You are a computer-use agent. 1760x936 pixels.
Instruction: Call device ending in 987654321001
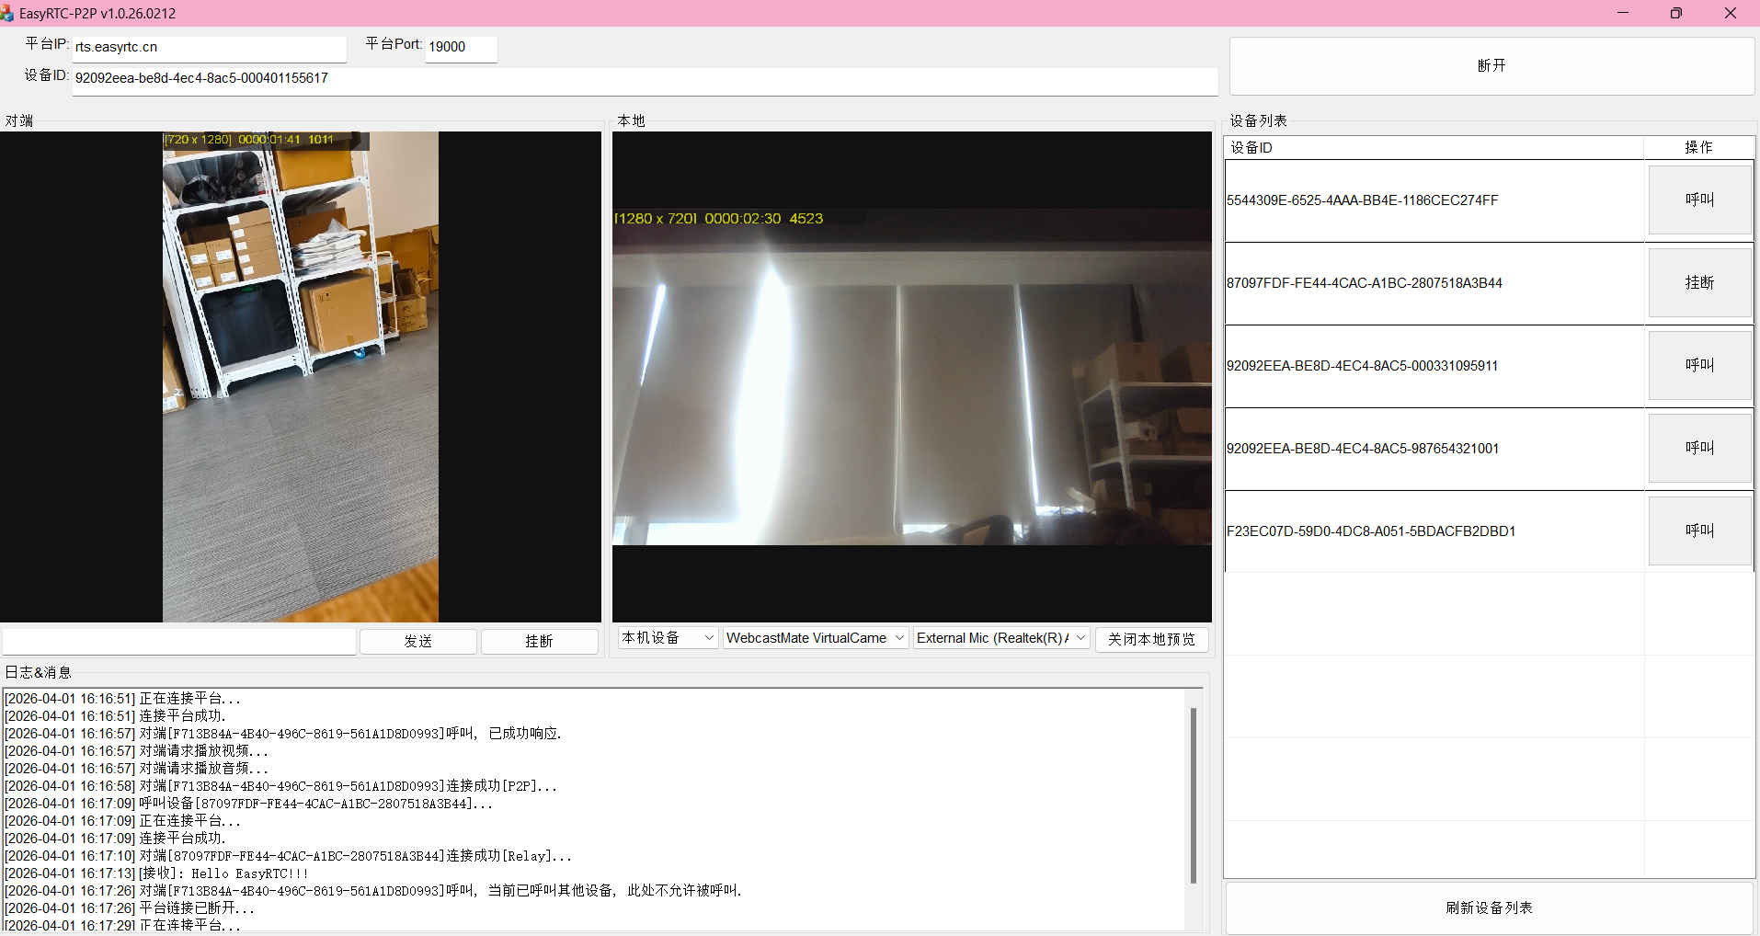(x=1698, y=448)
